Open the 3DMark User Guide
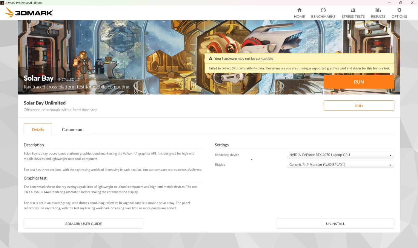418x248 pixels. click(x=83, y=224)
